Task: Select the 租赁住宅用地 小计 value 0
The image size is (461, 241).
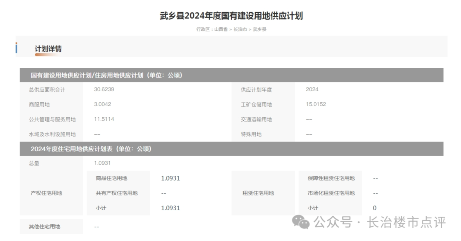Action: click(375, 208)
